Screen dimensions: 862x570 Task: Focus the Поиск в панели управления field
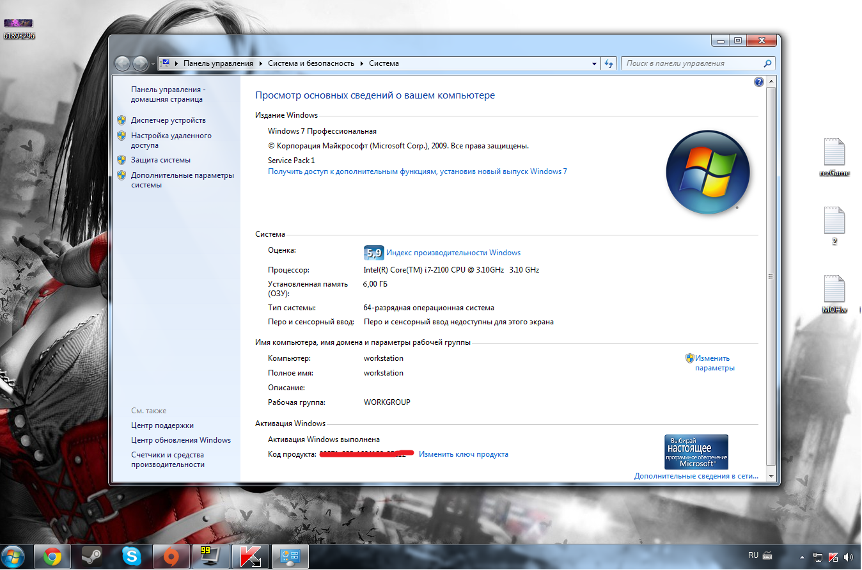(692, 63)
